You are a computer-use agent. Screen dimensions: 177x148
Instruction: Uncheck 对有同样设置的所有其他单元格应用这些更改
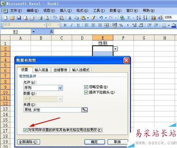pos(25,130)
